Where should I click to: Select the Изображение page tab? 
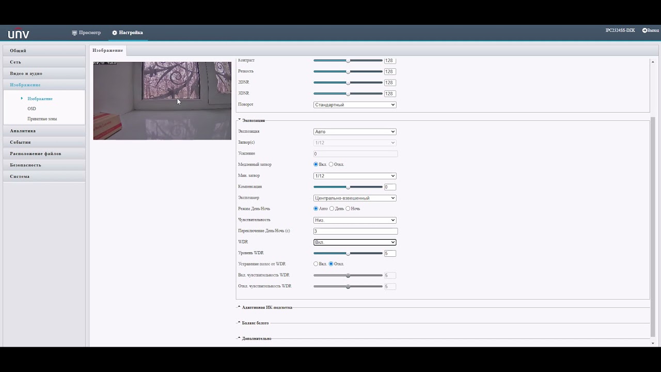pos(108,50)
